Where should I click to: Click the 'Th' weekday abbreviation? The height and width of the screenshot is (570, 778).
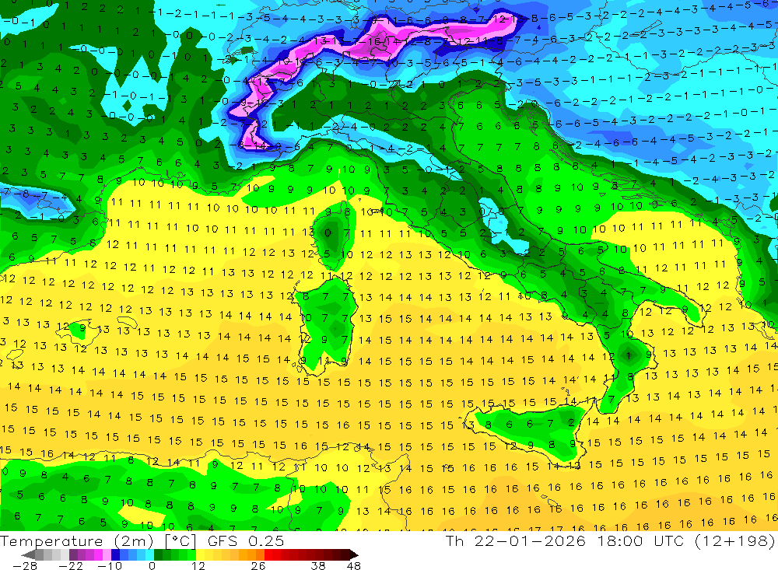pyautogui.click(x=454, y=540)
